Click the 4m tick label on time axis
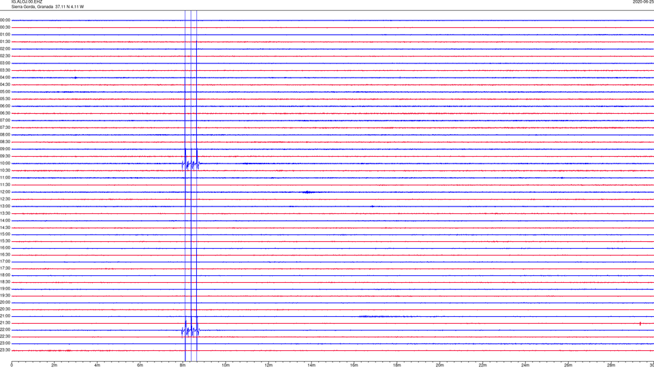 [97, 365]
